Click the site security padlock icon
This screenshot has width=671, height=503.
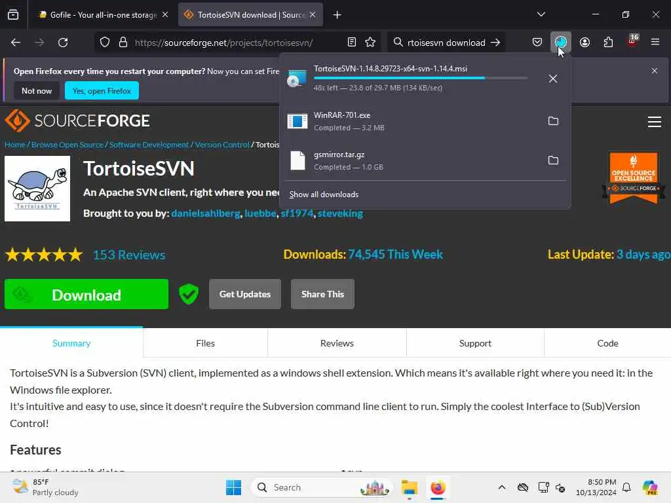[123, 43]
